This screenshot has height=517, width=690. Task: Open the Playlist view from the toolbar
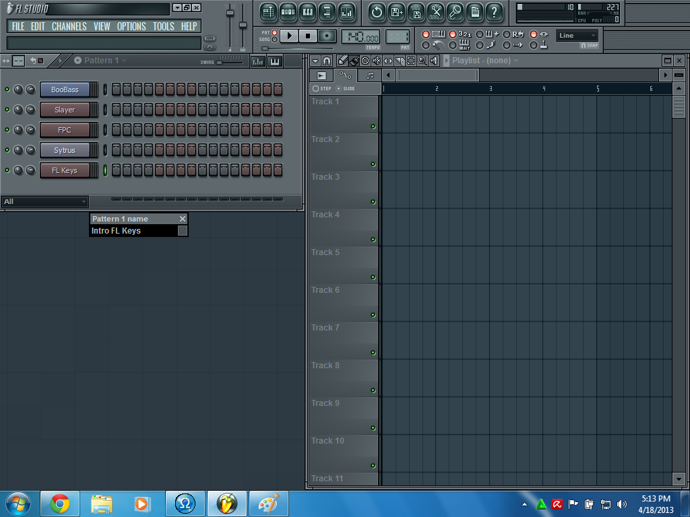point(268,12)
